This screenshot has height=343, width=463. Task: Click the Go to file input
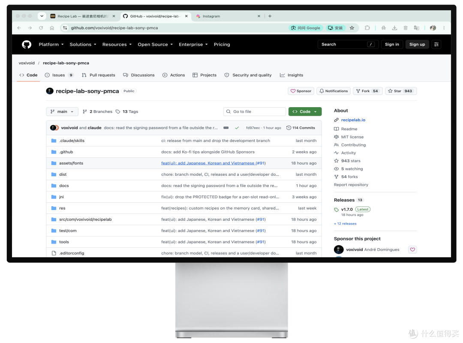click(255, 111)
